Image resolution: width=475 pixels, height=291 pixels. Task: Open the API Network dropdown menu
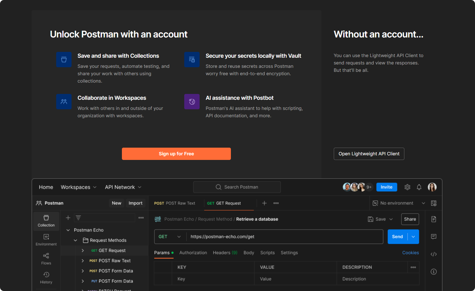123,187
